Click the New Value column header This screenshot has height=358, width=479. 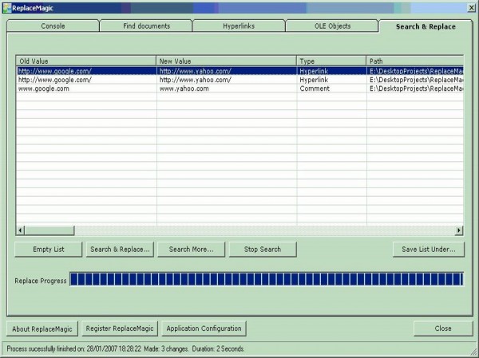coord(226,61)
